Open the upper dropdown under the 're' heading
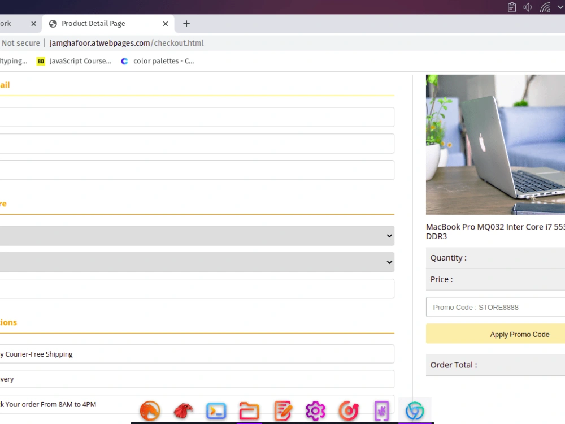Image resolution: width=565 pixels, height=424 pixels. (x=197, y=236)
